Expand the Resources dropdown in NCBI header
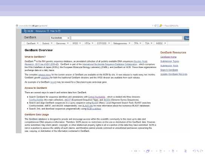 (x=42, y=31)
